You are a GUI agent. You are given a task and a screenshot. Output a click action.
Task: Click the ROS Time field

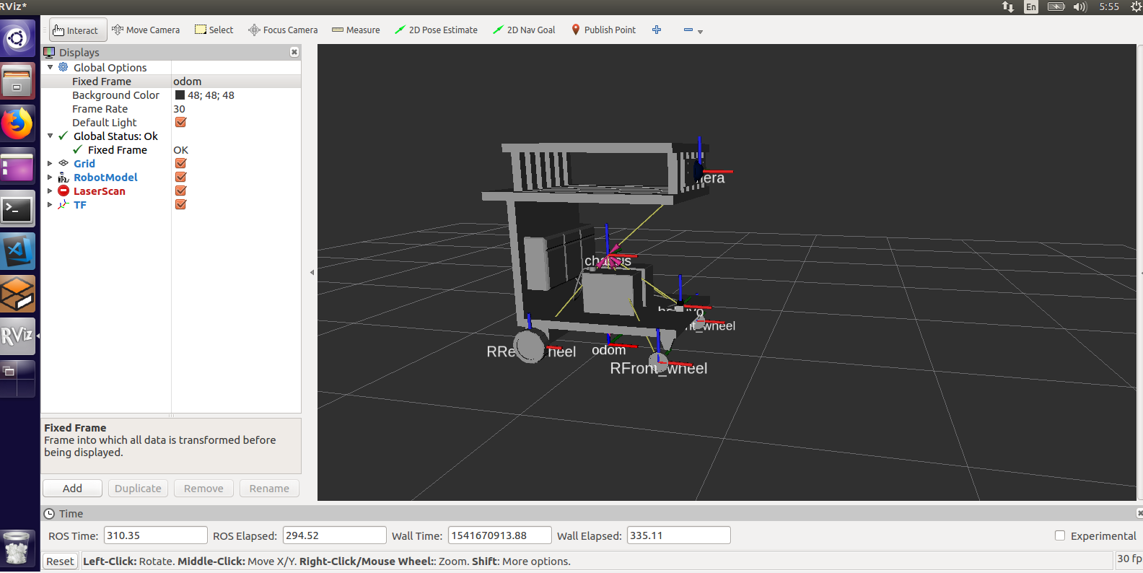pyautogui.click(x=156, y=535)
